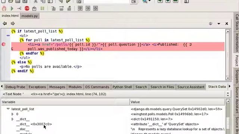Close the index.html editor with the X icon
The width and height of the screenshot is (239, 134).
[227, 23]
